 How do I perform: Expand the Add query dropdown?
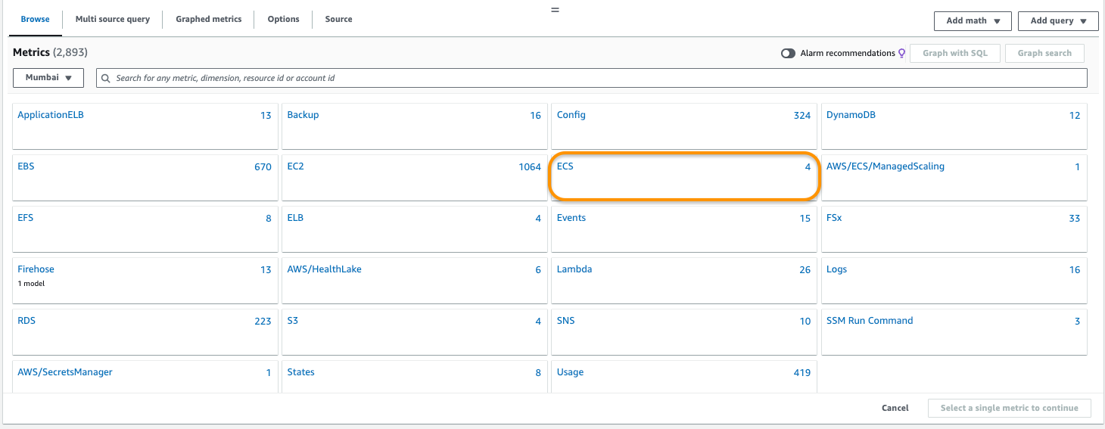point(1058,21)
